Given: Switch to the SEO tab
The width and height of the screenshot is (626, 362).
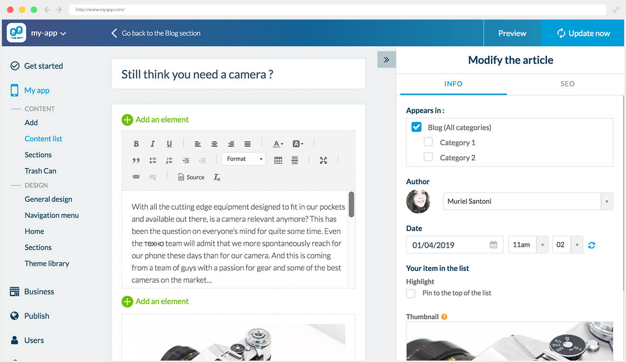Looking at the screenshot, I should point(567,84).
